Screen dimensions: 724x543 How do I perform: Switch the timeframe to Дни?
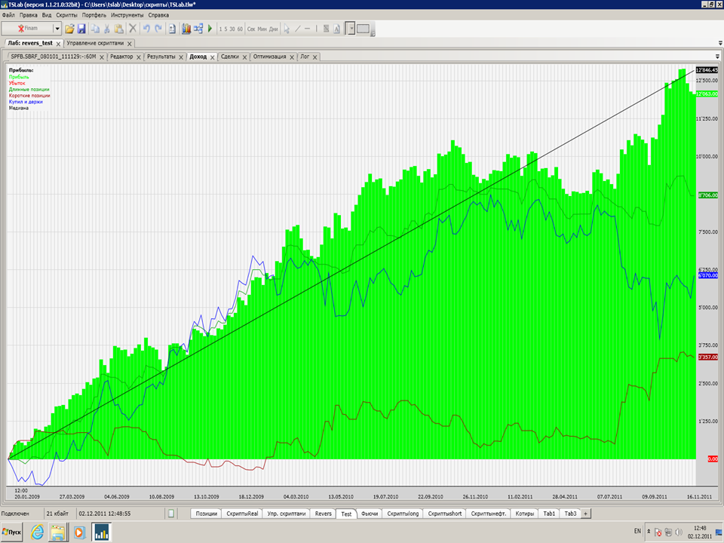point(273,29)
